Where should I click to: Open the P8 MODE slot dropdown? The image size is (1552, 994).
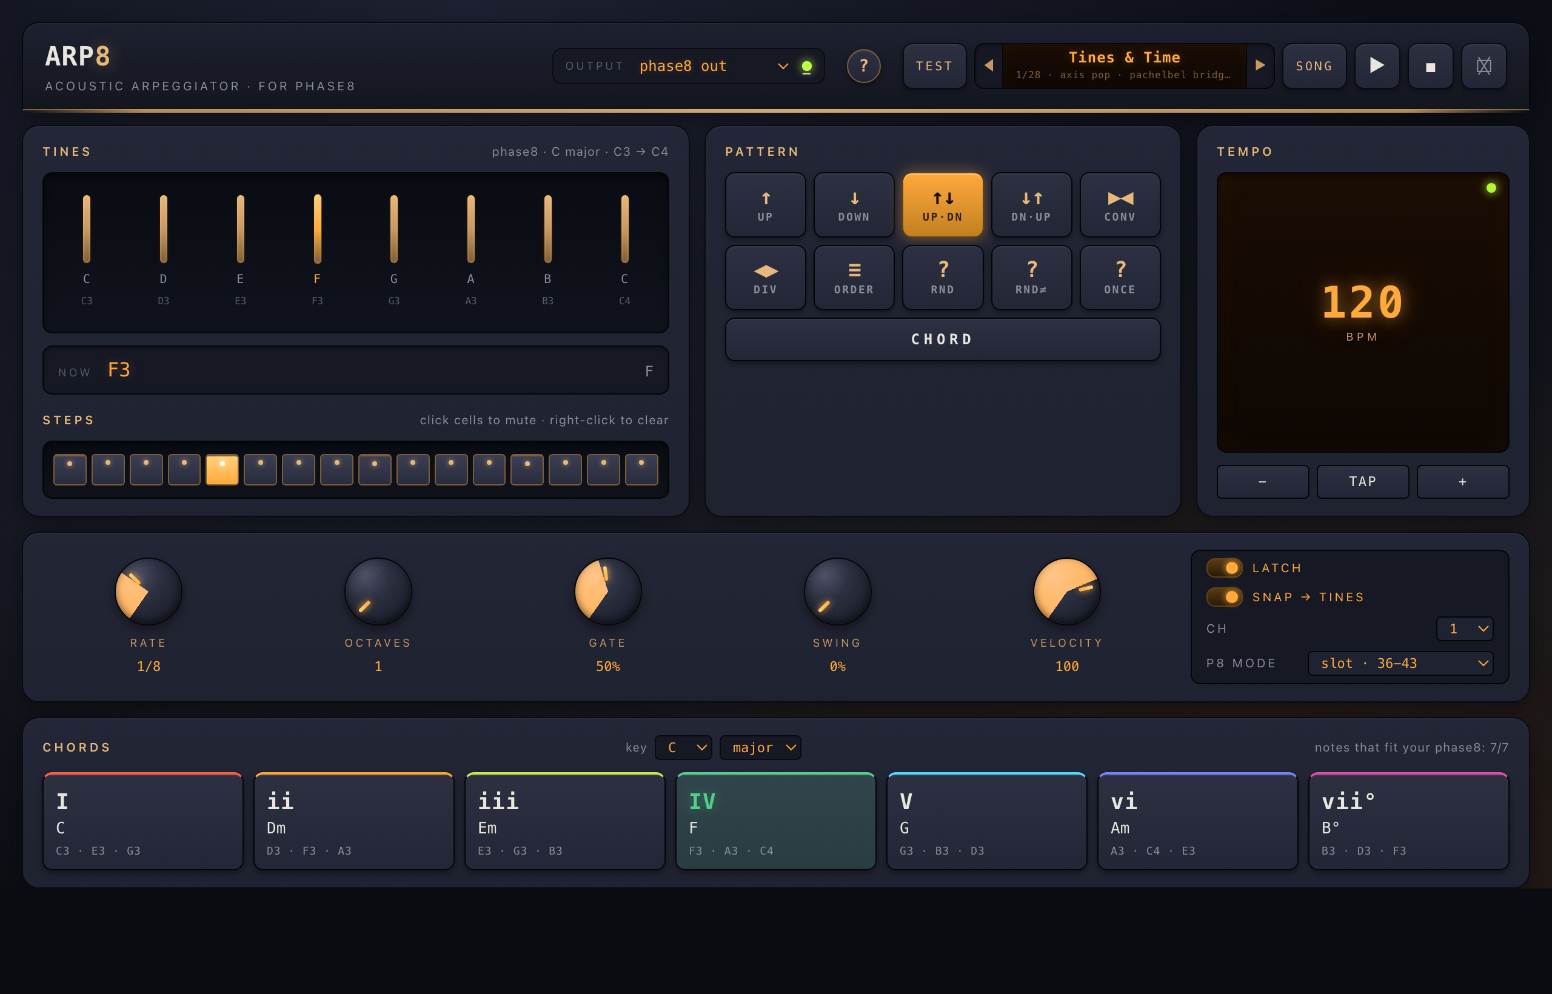(x=1400, y=663)
